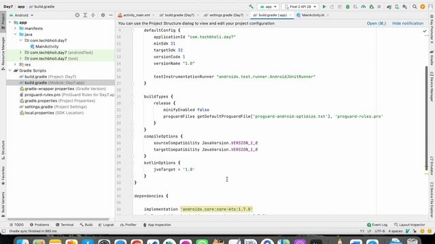435x244 pixels.
Task: Click Open Project Structure link
Action: (376, 24)
